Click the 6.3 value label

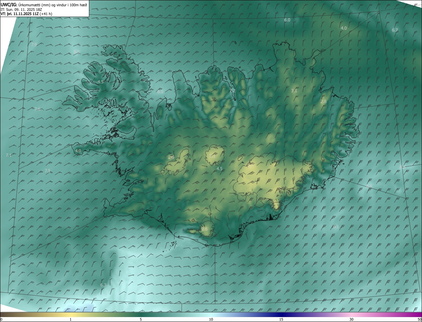pos(103,285)
